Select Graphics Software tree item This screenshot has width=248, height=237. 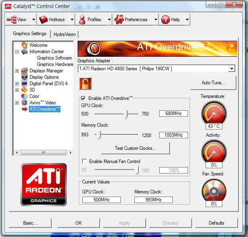click(x=54, y=58)
